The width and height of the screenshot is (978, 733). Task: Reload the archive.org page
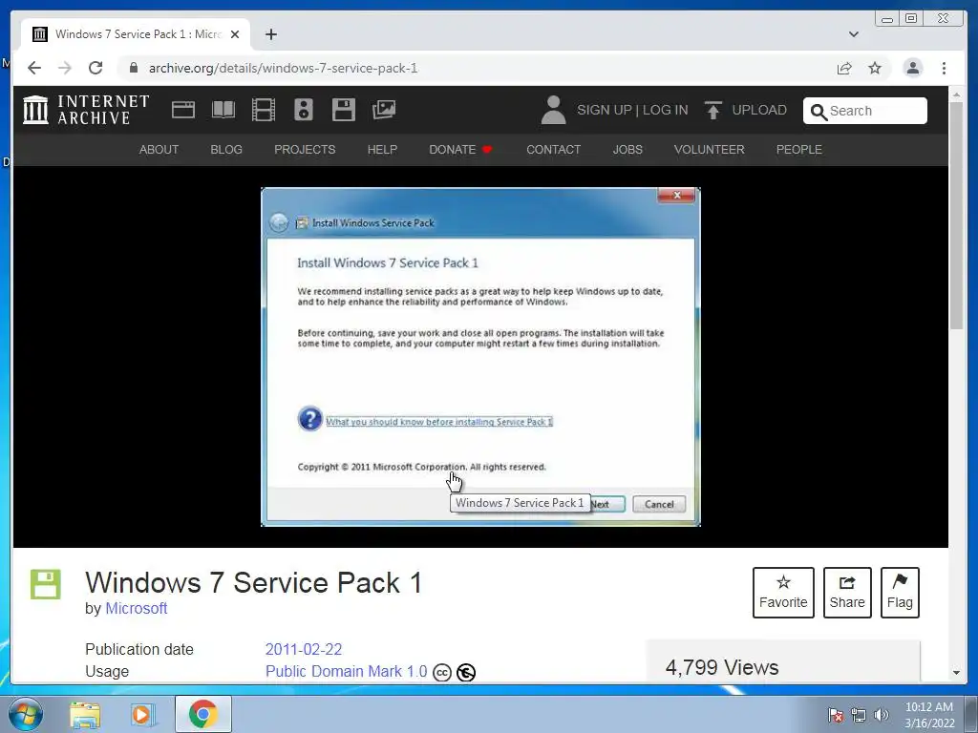point(96,68)
